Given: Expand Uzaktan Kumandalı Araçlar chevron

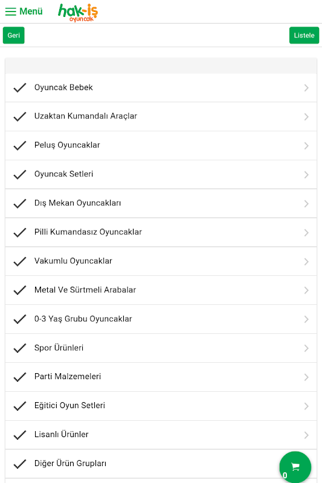Looking at the screenshot, I should [x=306, y=117].
